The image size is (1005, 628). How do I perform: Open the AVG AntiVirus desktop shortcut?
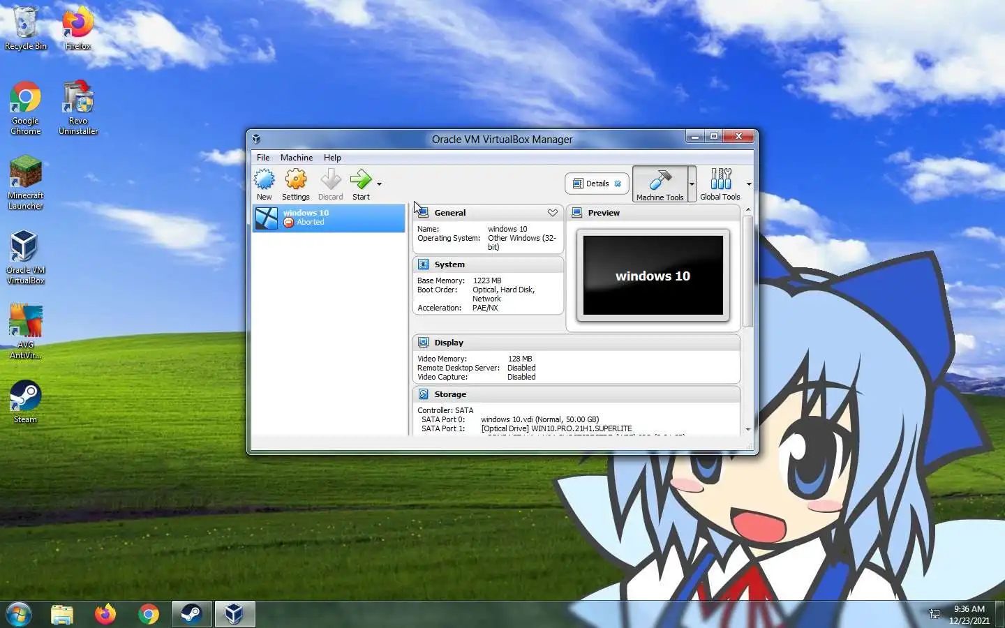[26, 332]
